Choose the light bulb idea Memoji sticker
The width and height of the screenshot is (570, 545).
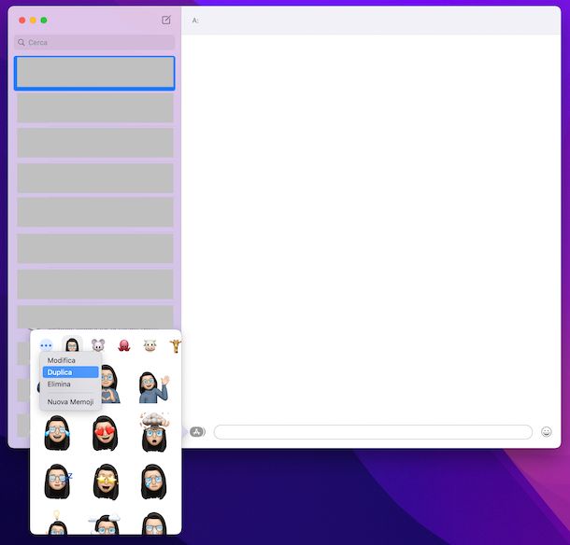[x=57, y=522]
